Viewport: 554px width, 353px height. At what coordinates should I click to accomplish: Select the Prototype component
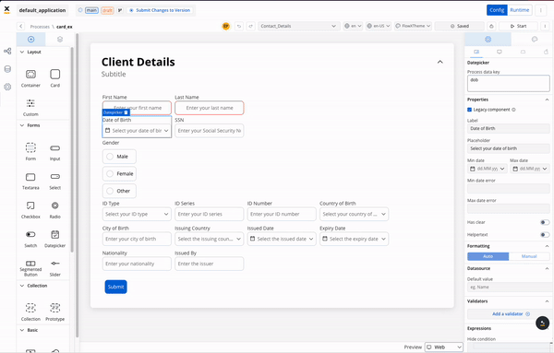coord(55,312)
